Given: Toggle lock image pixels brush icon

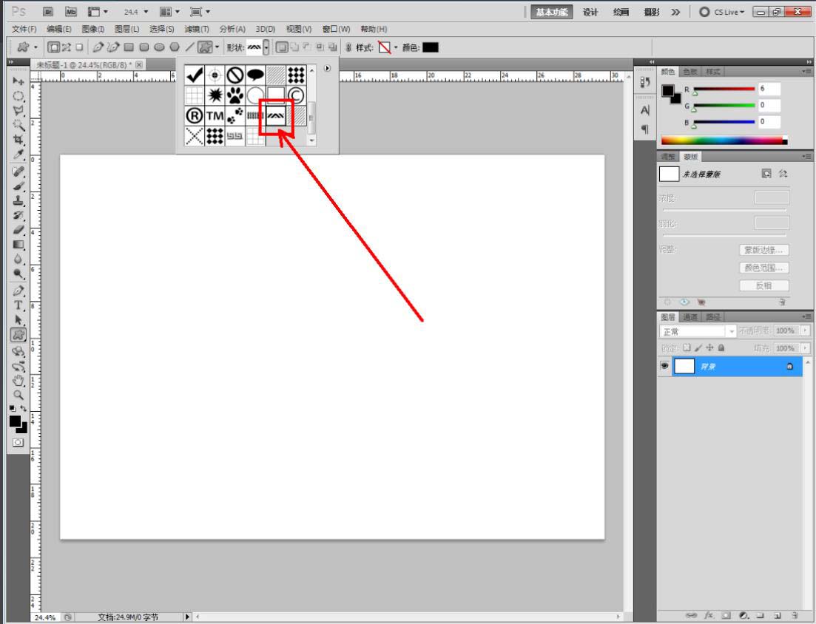Looking at the screenshot, I should tap(698, 347).
